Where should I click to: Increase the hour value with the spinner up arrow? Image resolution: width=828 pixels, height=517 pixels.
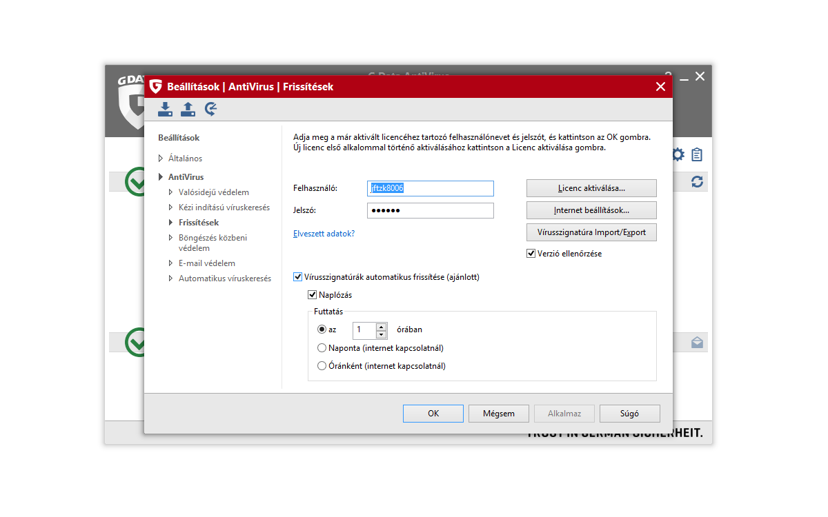(x=381, y=326)
